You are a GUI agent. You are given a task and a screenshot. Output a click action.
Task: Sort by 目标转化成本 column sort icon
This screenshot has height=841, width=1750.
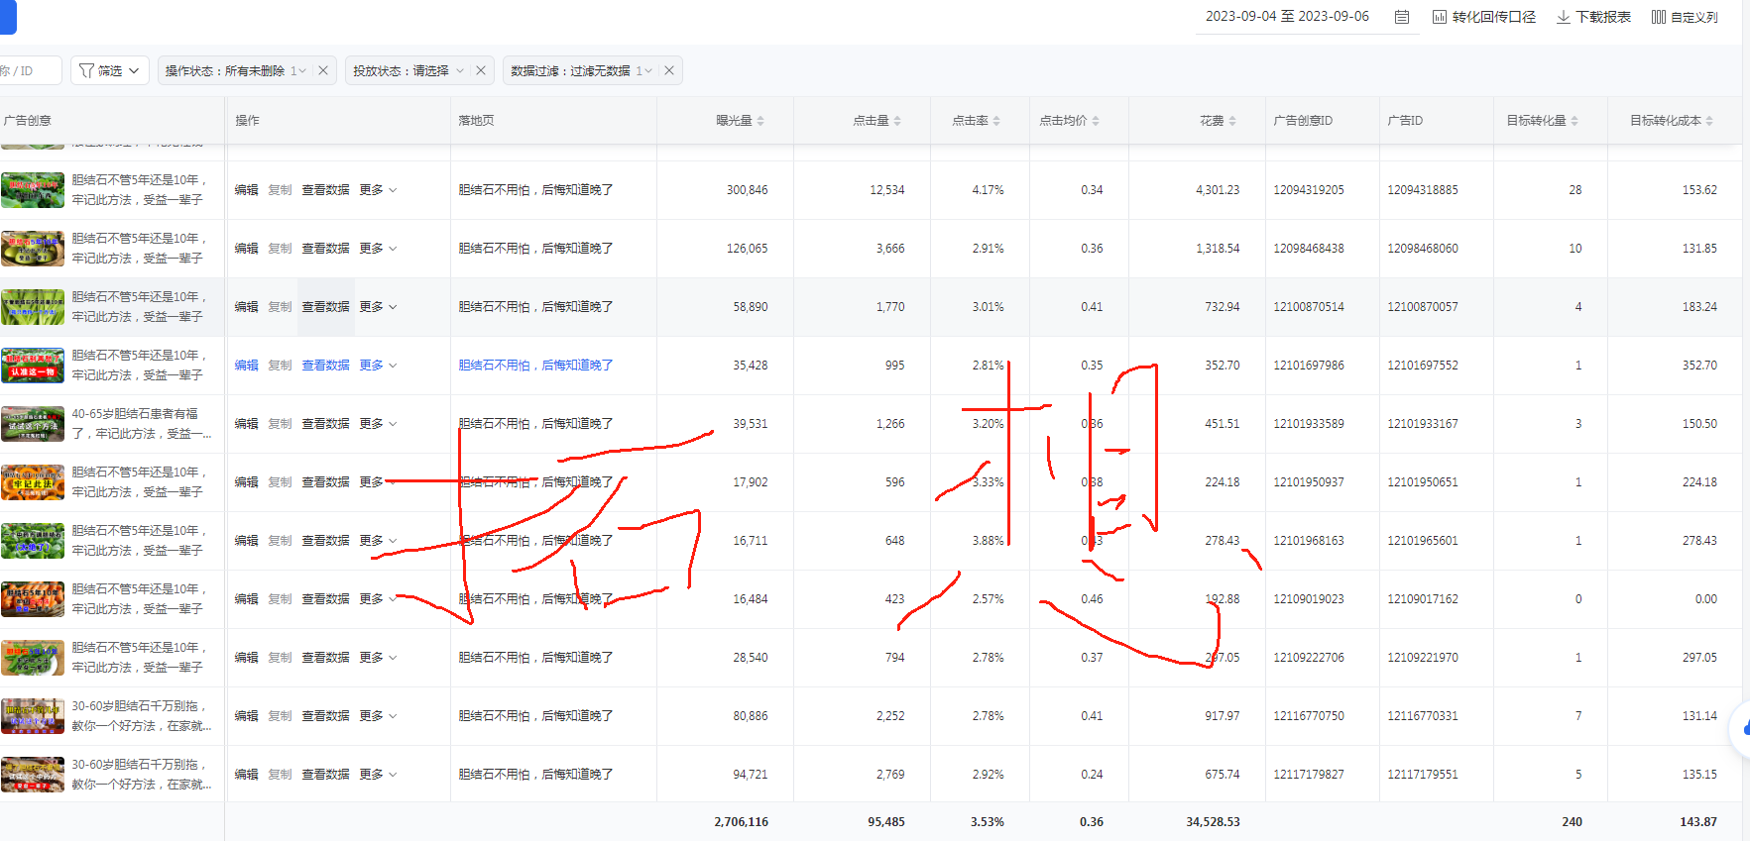click(x=1709, y=121)
